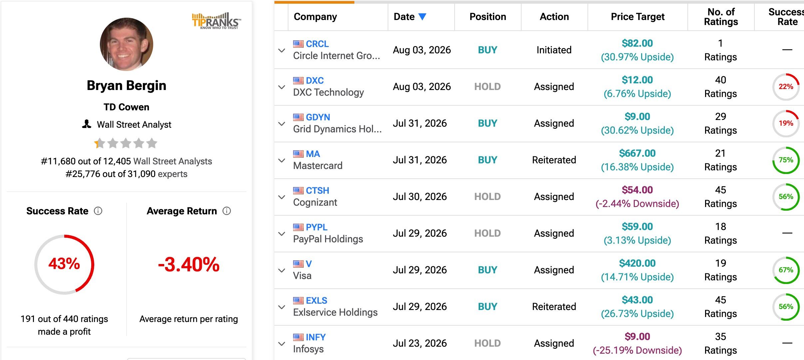The width and height of the screenshot is (804, 360).
Task: Expand the PayPal Holdings row chevron
Action: click(x=282, y=234)
